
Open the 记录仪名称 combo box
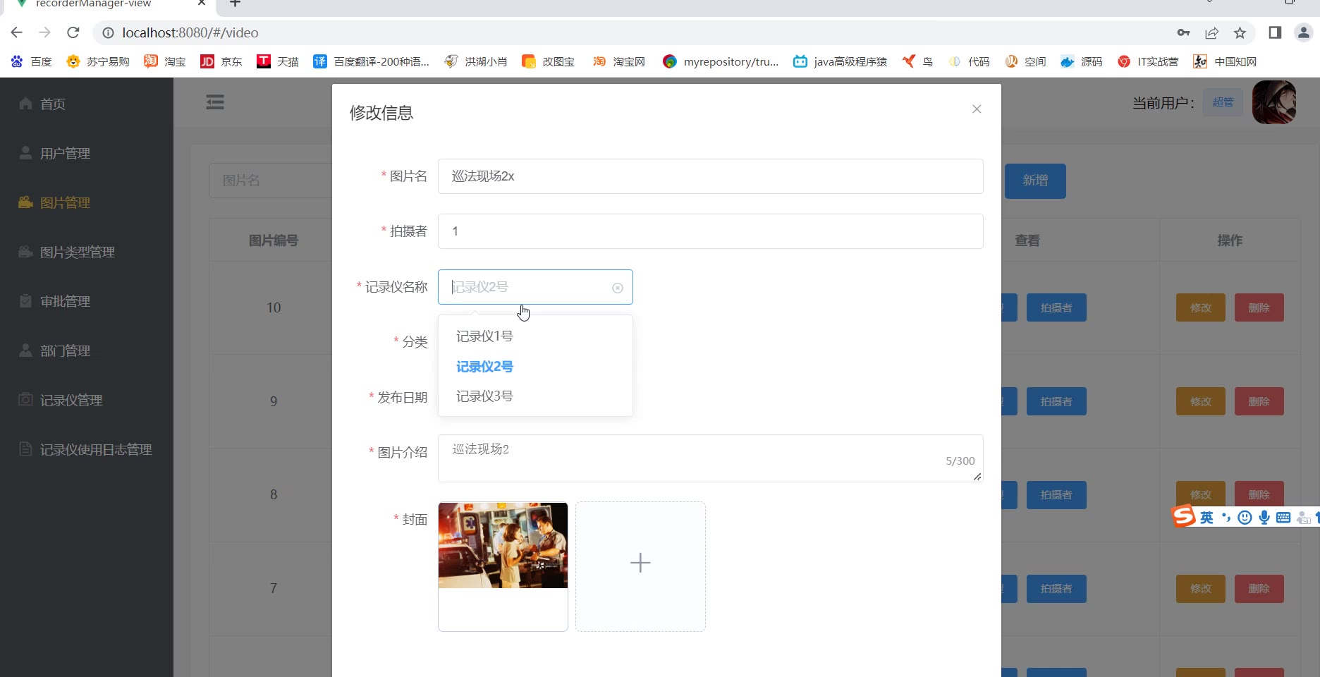click(x=535, y=287)
